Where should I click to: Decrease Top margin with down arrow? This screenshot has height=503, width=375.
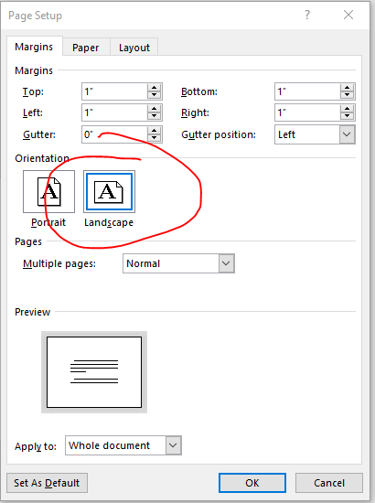[x=155, y=95]
